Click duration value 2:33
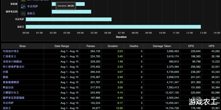 120,67
